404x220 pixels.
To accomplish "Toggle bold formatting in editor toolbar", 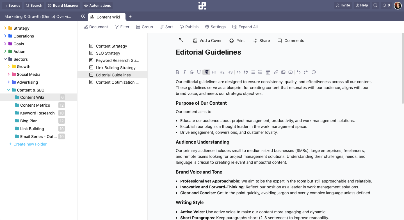I will [x=177, y=72].
